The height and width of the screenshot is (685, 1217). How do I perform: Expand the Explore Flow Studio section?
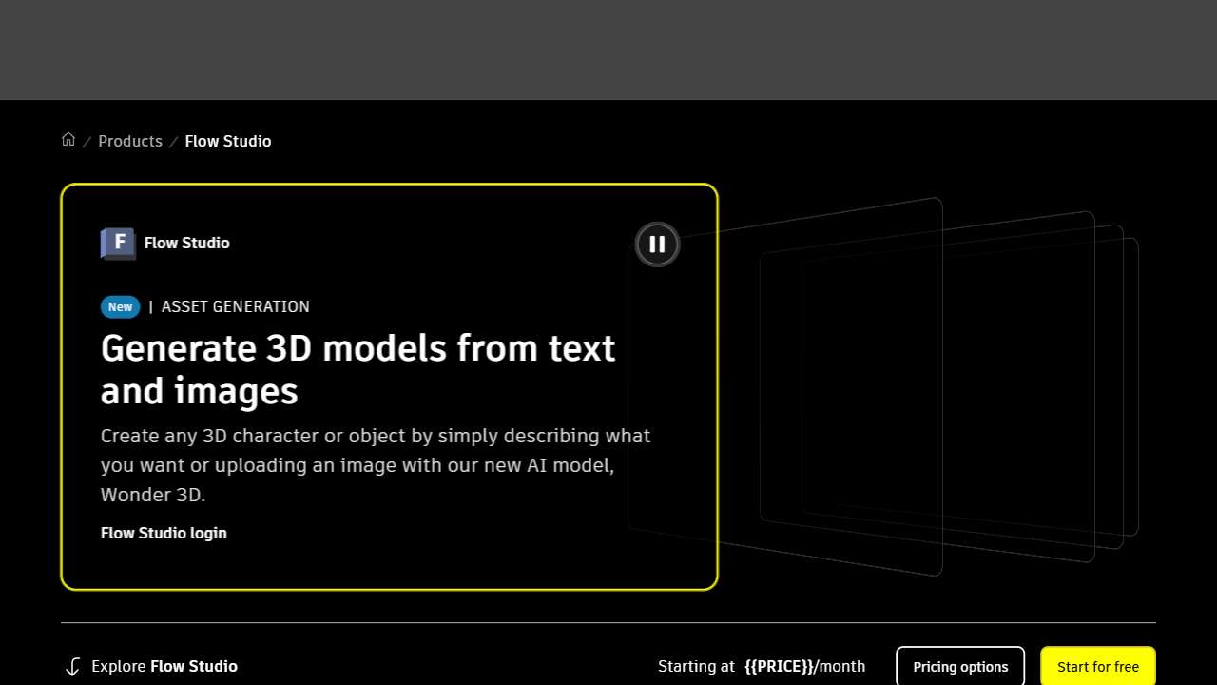pyautogui.click(x=164, y=666)
